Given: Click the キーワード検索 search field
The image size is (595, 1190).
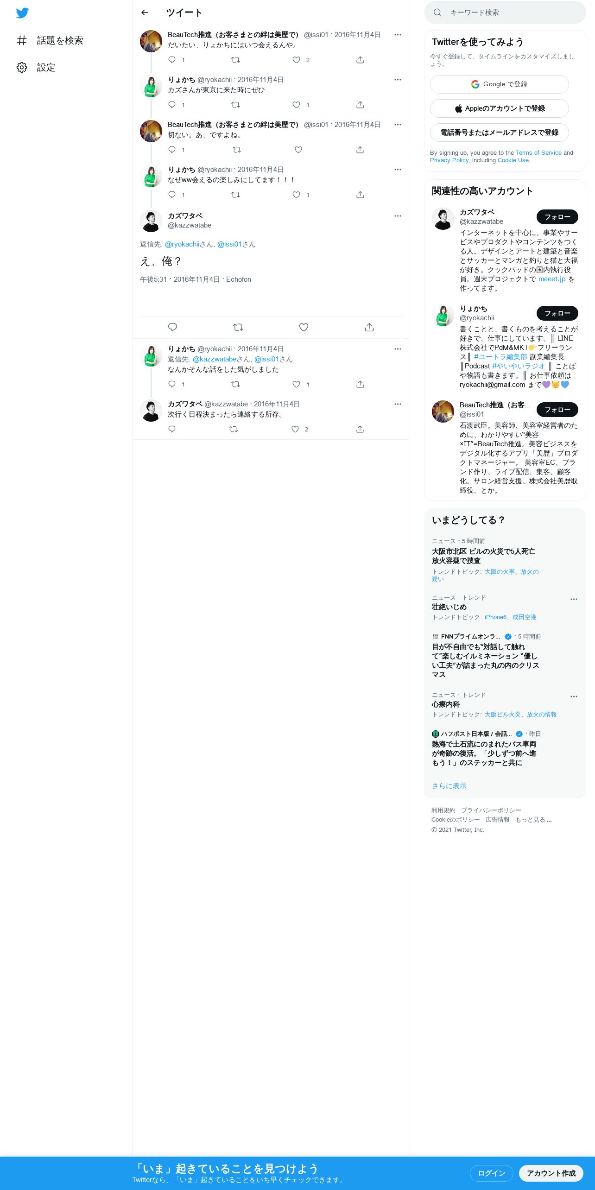Looking at the screenshot, I should (x=505, y=13).
